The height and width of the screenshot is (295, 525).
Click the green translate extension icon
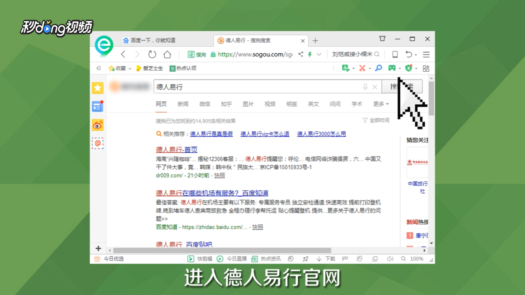[345, 68]
